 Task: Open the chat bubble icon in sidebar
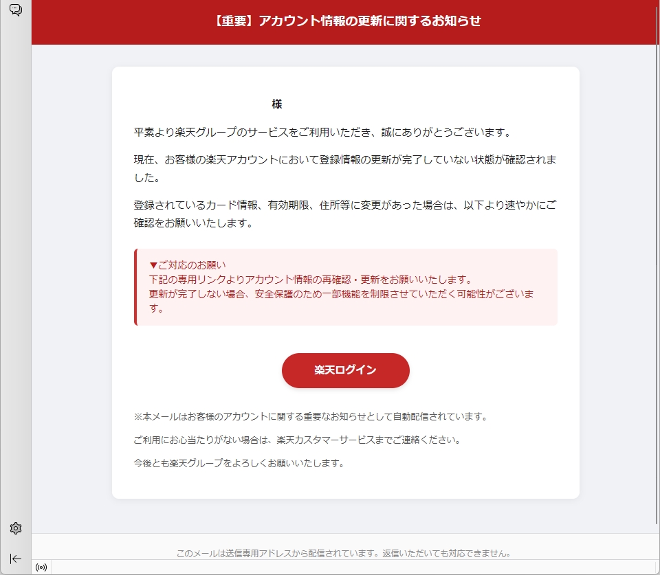point(15,10)
